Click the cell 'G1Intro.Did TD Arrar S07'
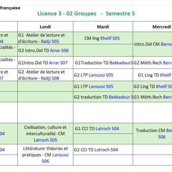Viewport: 172px width, 172px height. [45, 63]
